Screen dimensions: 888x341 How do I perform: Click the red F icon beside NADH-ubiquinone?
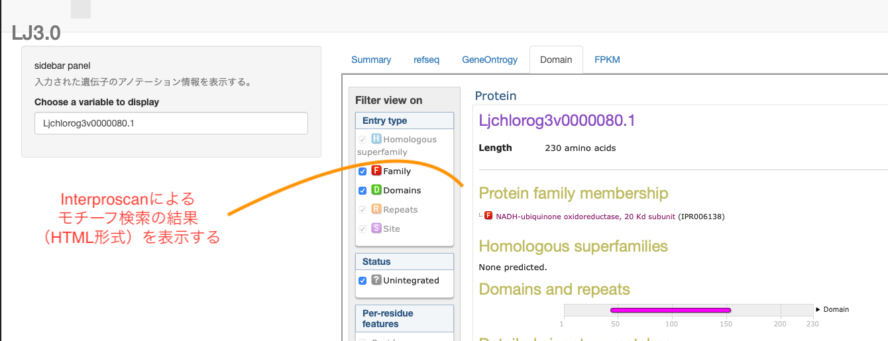[488, 216]
